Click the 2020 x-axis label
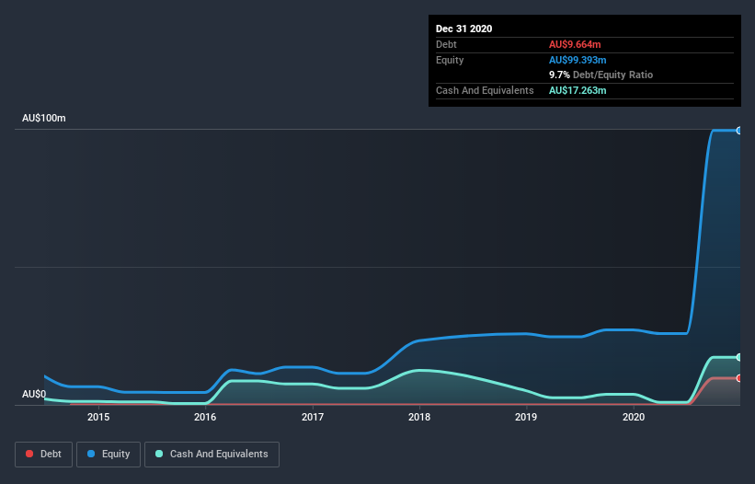This screenshot has width=755, height=484. (634, 417)
